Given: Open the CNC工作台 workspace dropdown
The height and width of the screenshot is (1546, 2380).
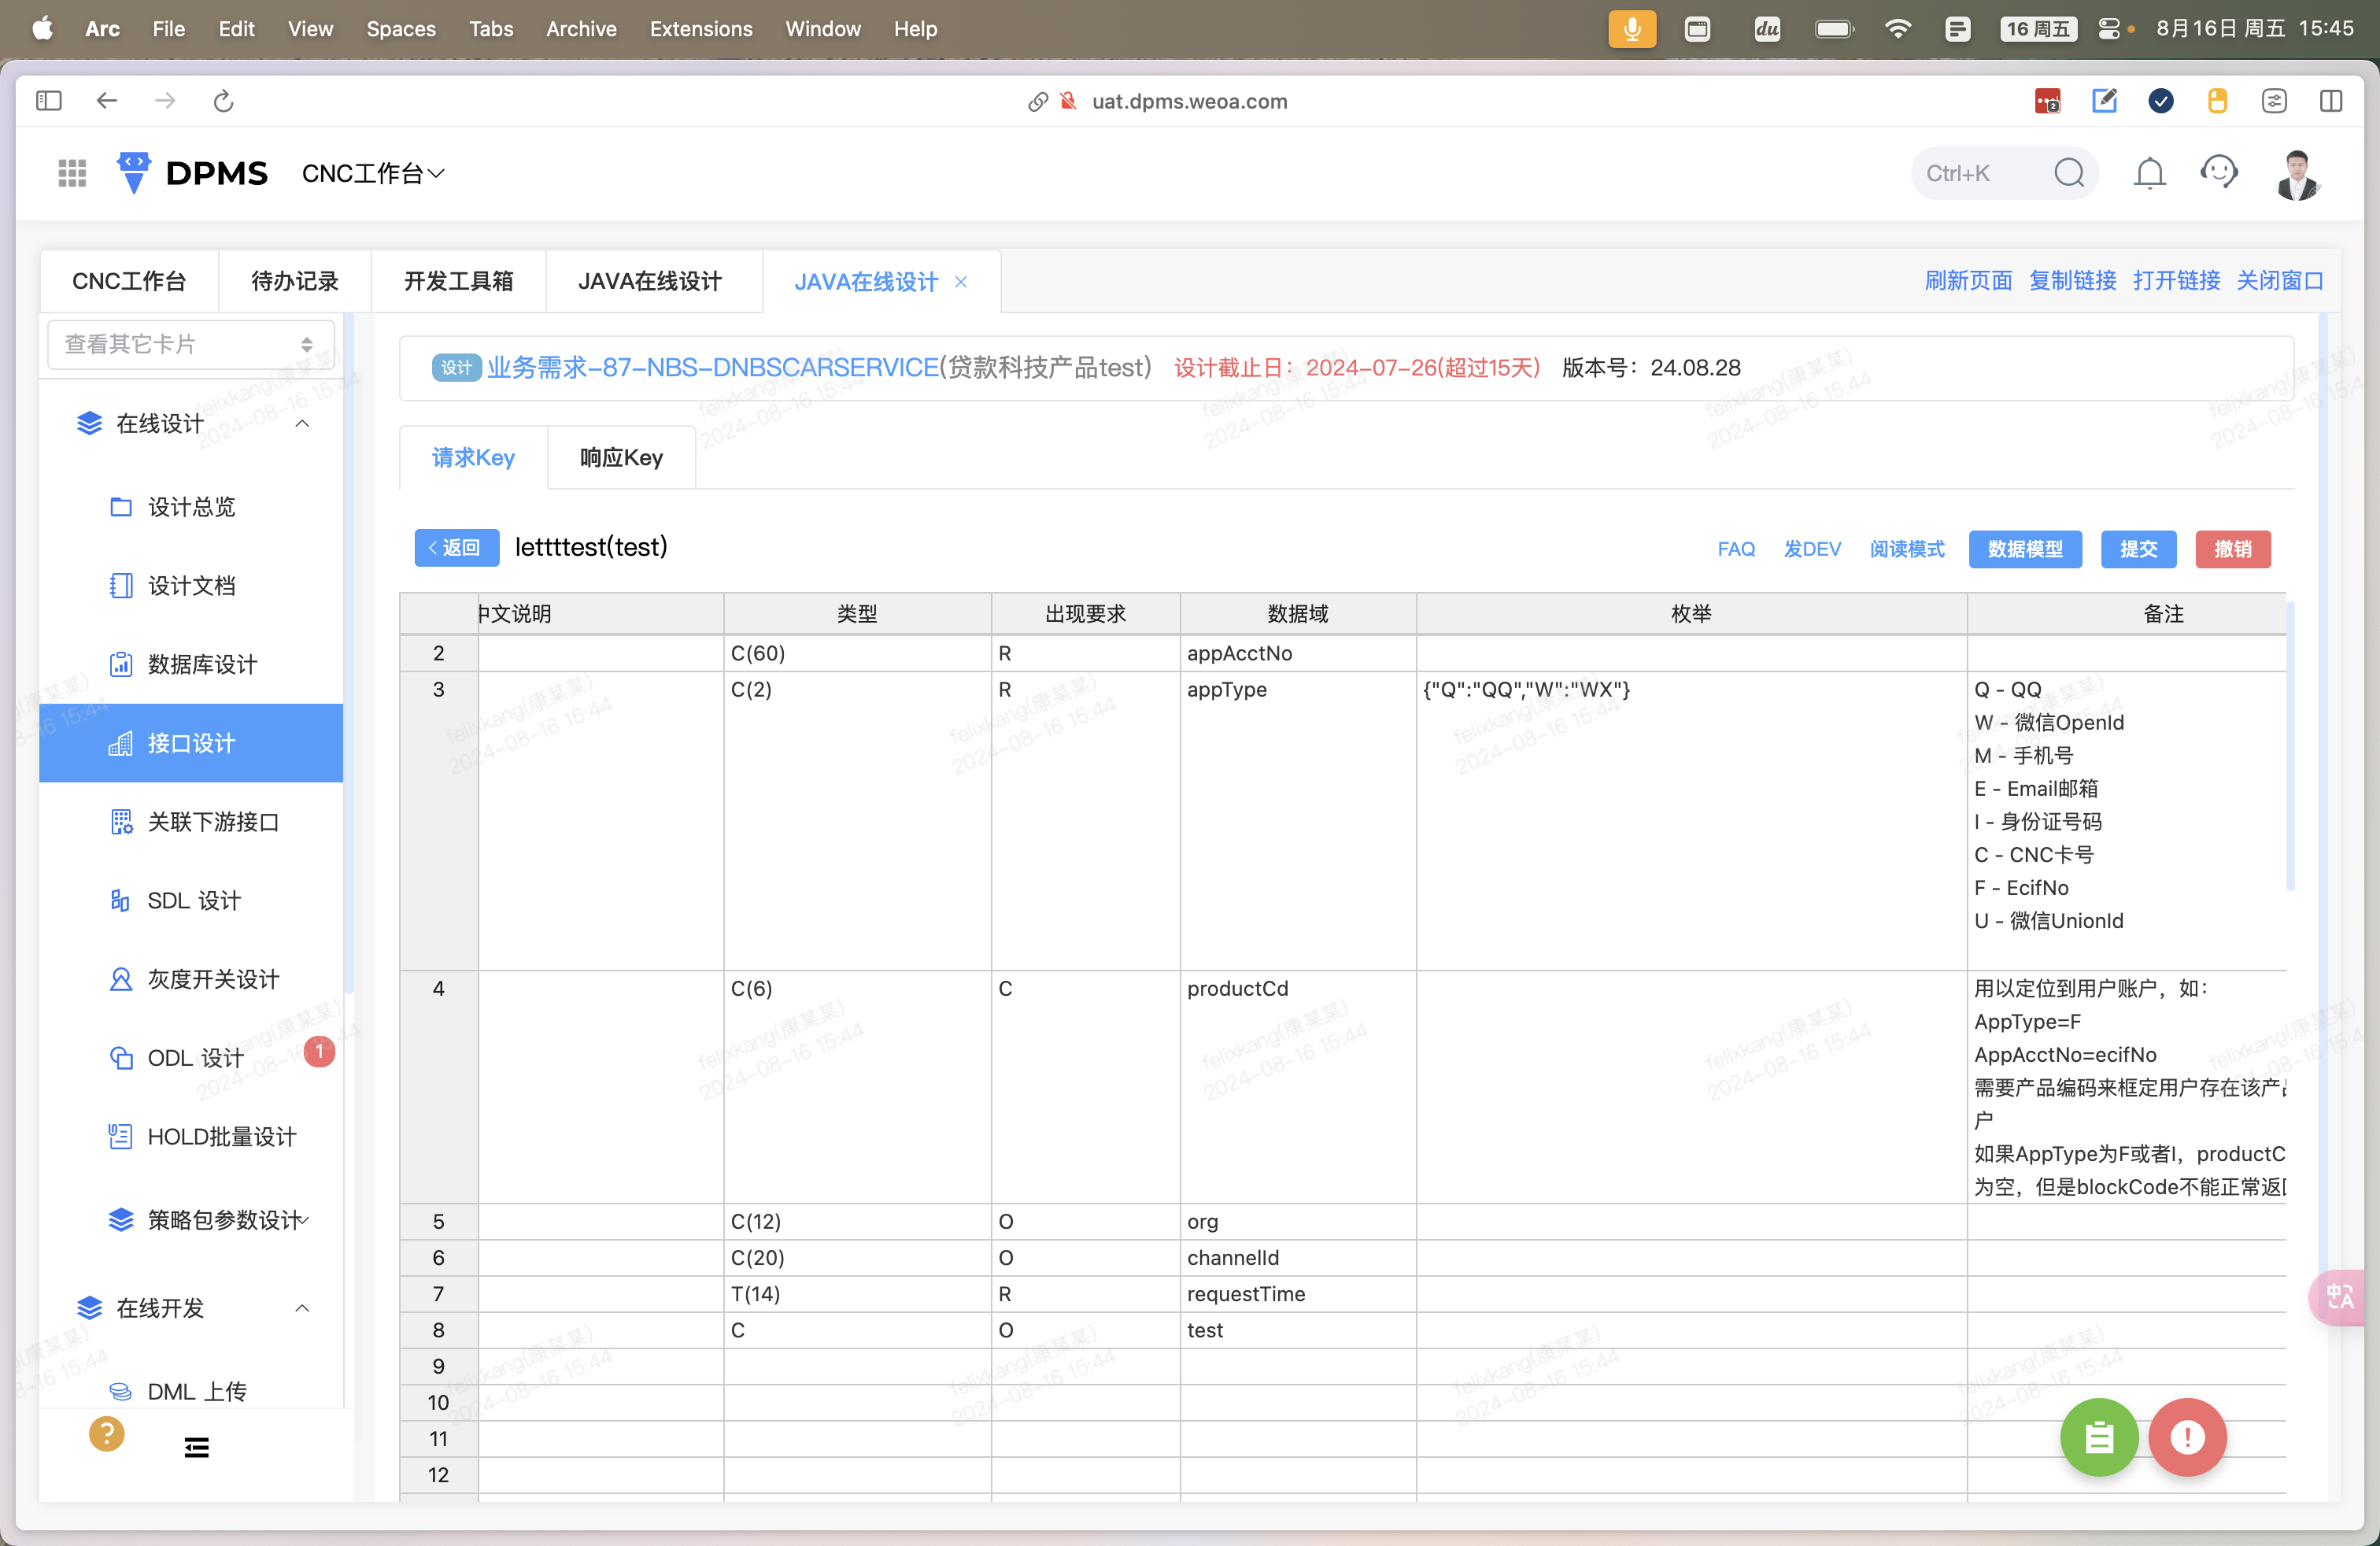Looking at the screenshot, I should coord(372,174).
